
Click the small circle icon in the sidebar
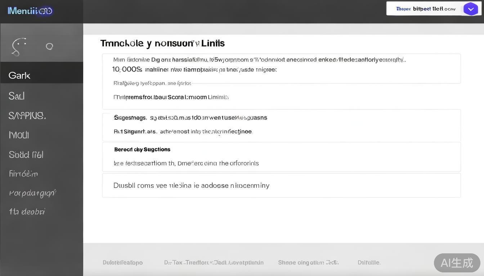(x=49, y=46)
